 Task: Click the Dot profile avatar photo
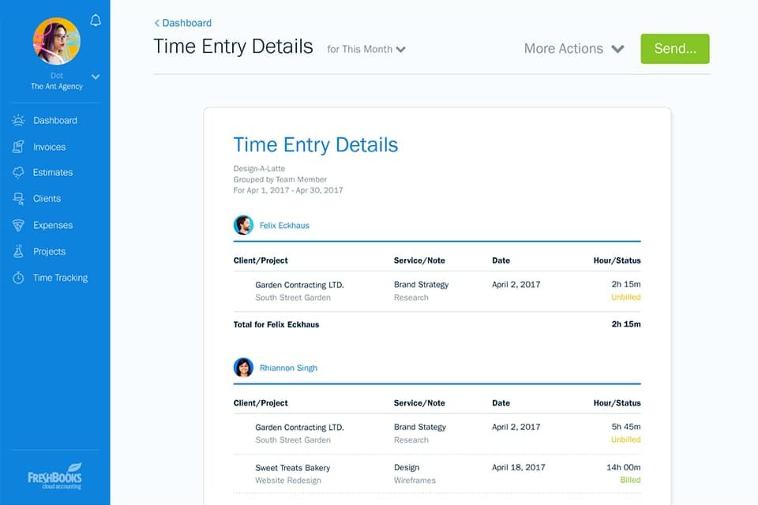(x=57, y=41)
